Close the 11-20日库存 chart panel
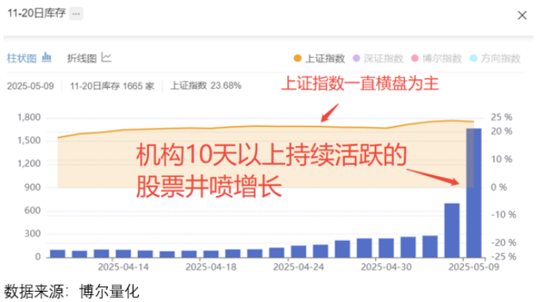Image resolution: width=543 pixels, height=302 pixels. click(x=522, y=15)
